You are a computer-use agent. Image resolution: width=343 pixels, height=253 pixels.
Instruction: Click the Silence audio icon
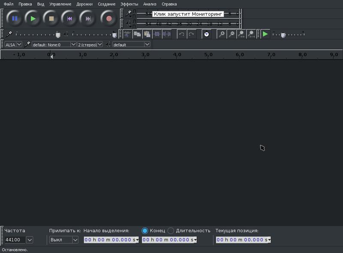click(167, 34)
